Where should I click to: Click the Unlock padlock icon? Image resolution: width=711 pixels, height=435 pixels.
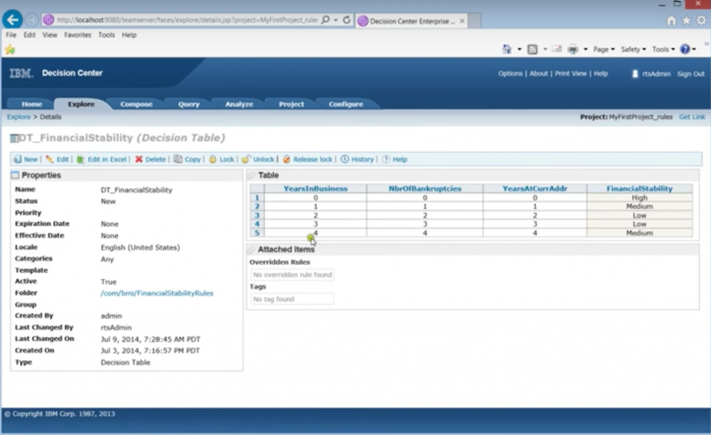[246, 159]
